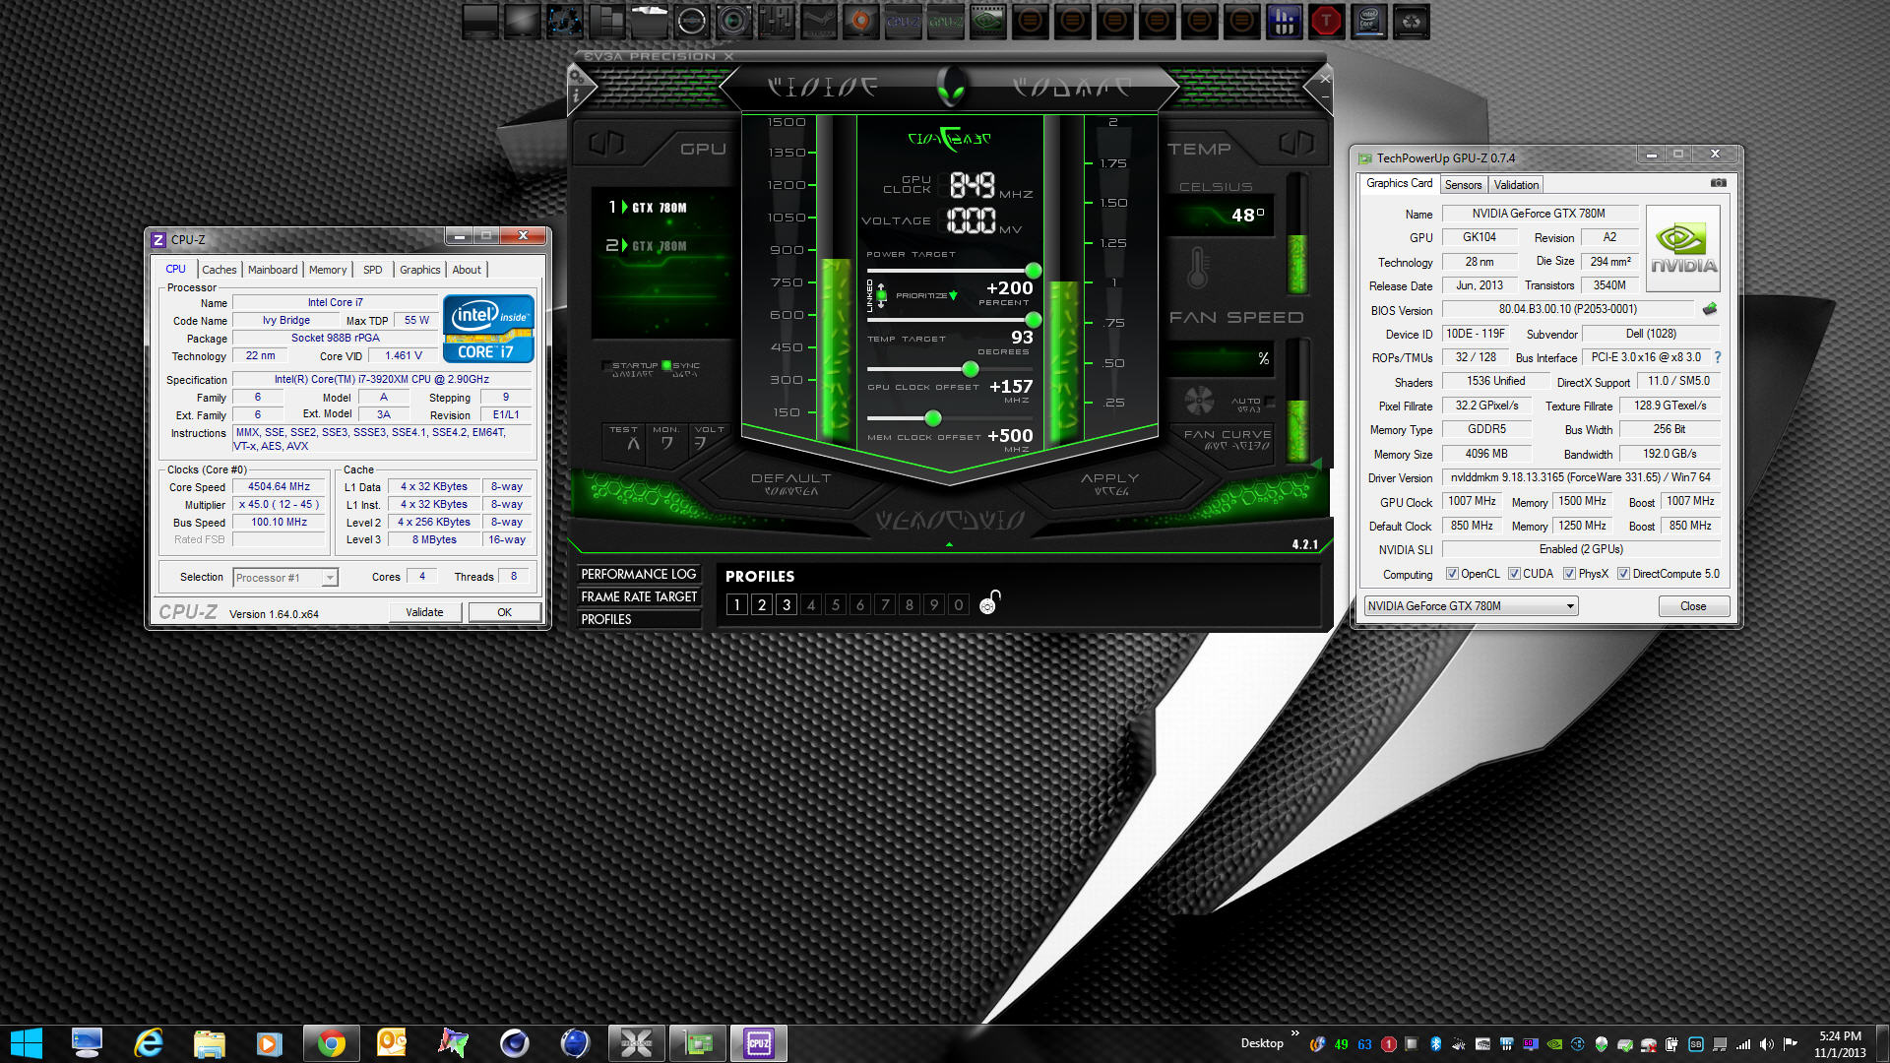Open Outlook from the taskbar
Screen dimensions: 1890x1063
click(392, 1043)
